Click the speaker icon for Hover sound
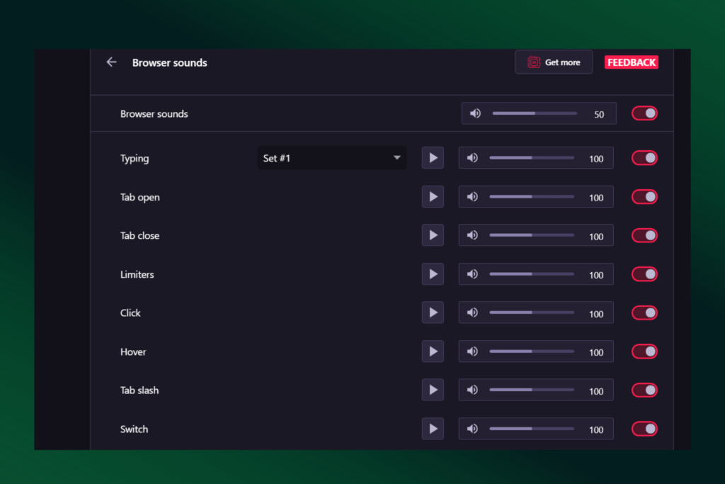Screen dimensions: 725x484 472,351
